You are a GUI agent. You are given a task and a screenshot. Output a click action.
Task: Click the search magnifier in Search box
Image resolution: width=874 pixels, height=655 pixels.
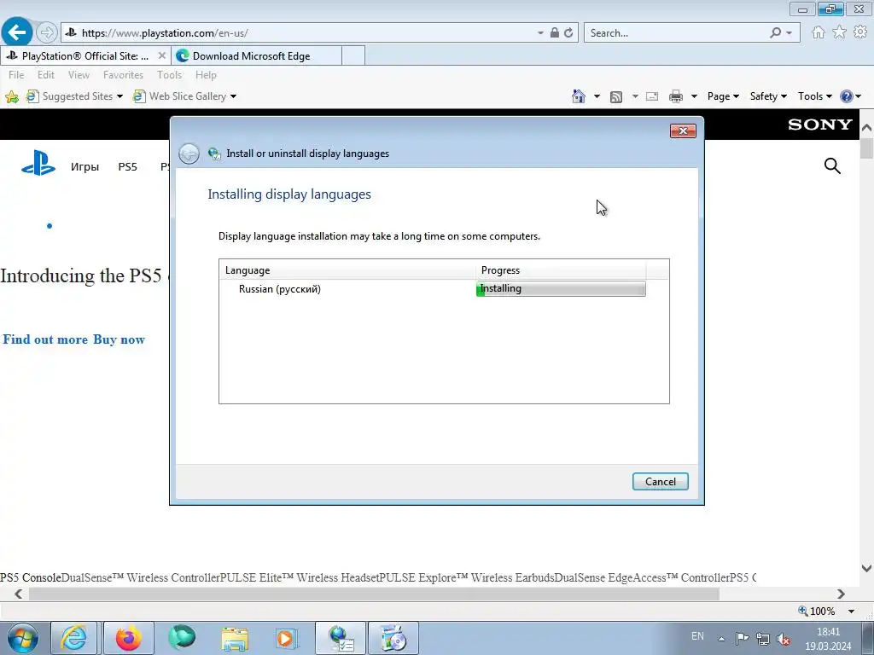(775, 33)
